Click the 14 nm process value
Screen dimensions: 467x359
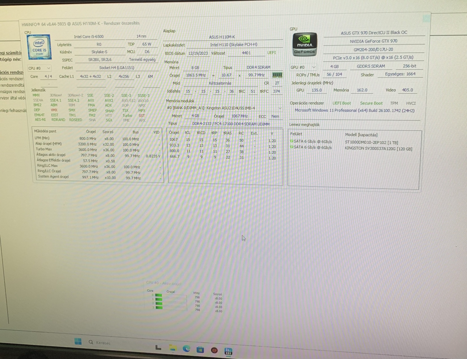[x=141, y=36]
